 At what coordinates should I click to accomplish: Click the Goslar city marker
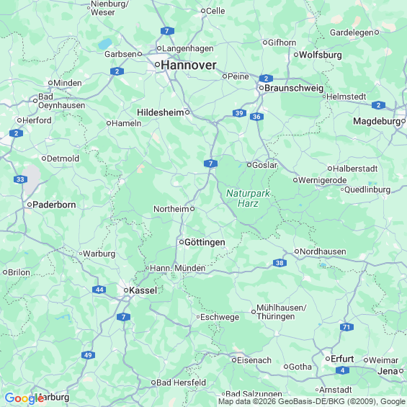pos(249,165)
